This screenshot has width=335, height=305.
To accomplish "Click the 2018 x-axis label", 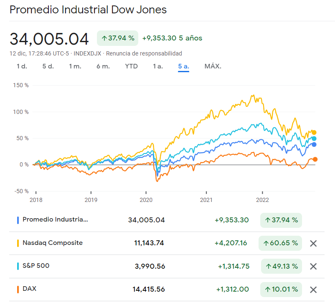I will (36, 200).
